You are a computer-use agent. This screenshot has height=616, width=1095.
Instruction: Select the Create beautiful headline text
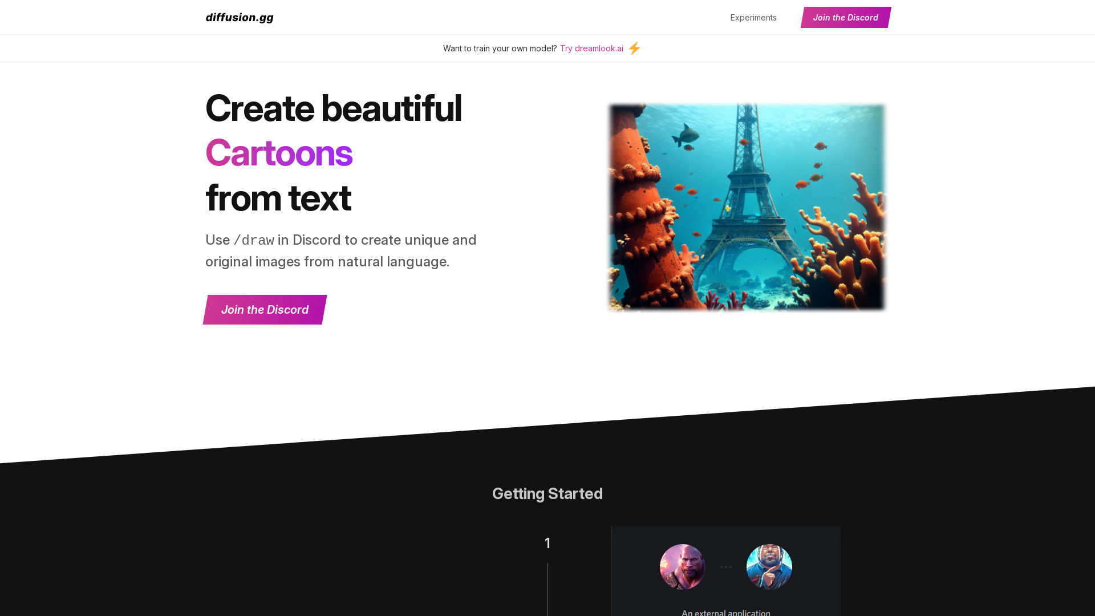(x=333, y=108)
